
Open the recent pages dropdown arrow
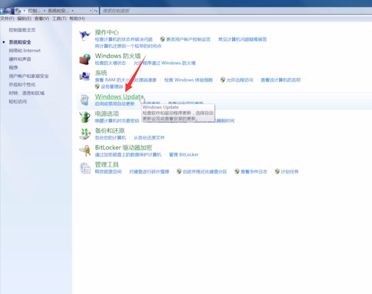tap(13, 11)
